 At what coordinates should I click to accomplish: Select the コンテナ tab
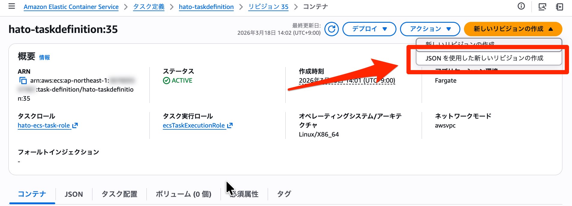pyautogui.click(x=32, y=194)
